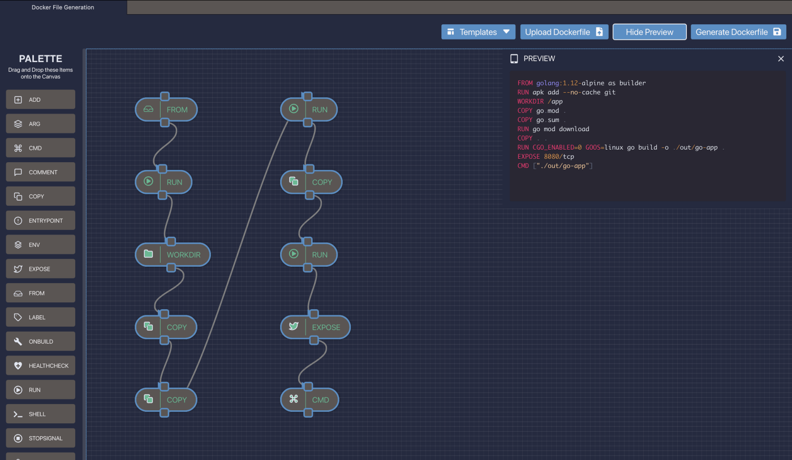Click the ENTRYPOINT palette item label
The height and width of the screenshot is (460, 792).
(x=46, y=221)
